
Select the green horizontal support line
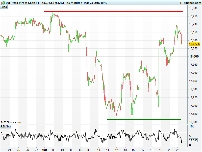144,119
